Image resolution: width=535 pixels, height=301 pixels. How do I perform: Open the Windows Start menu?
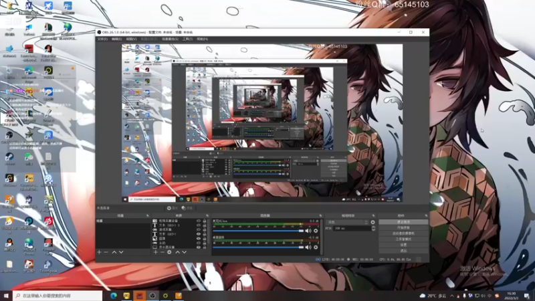(x=6, y=296)
